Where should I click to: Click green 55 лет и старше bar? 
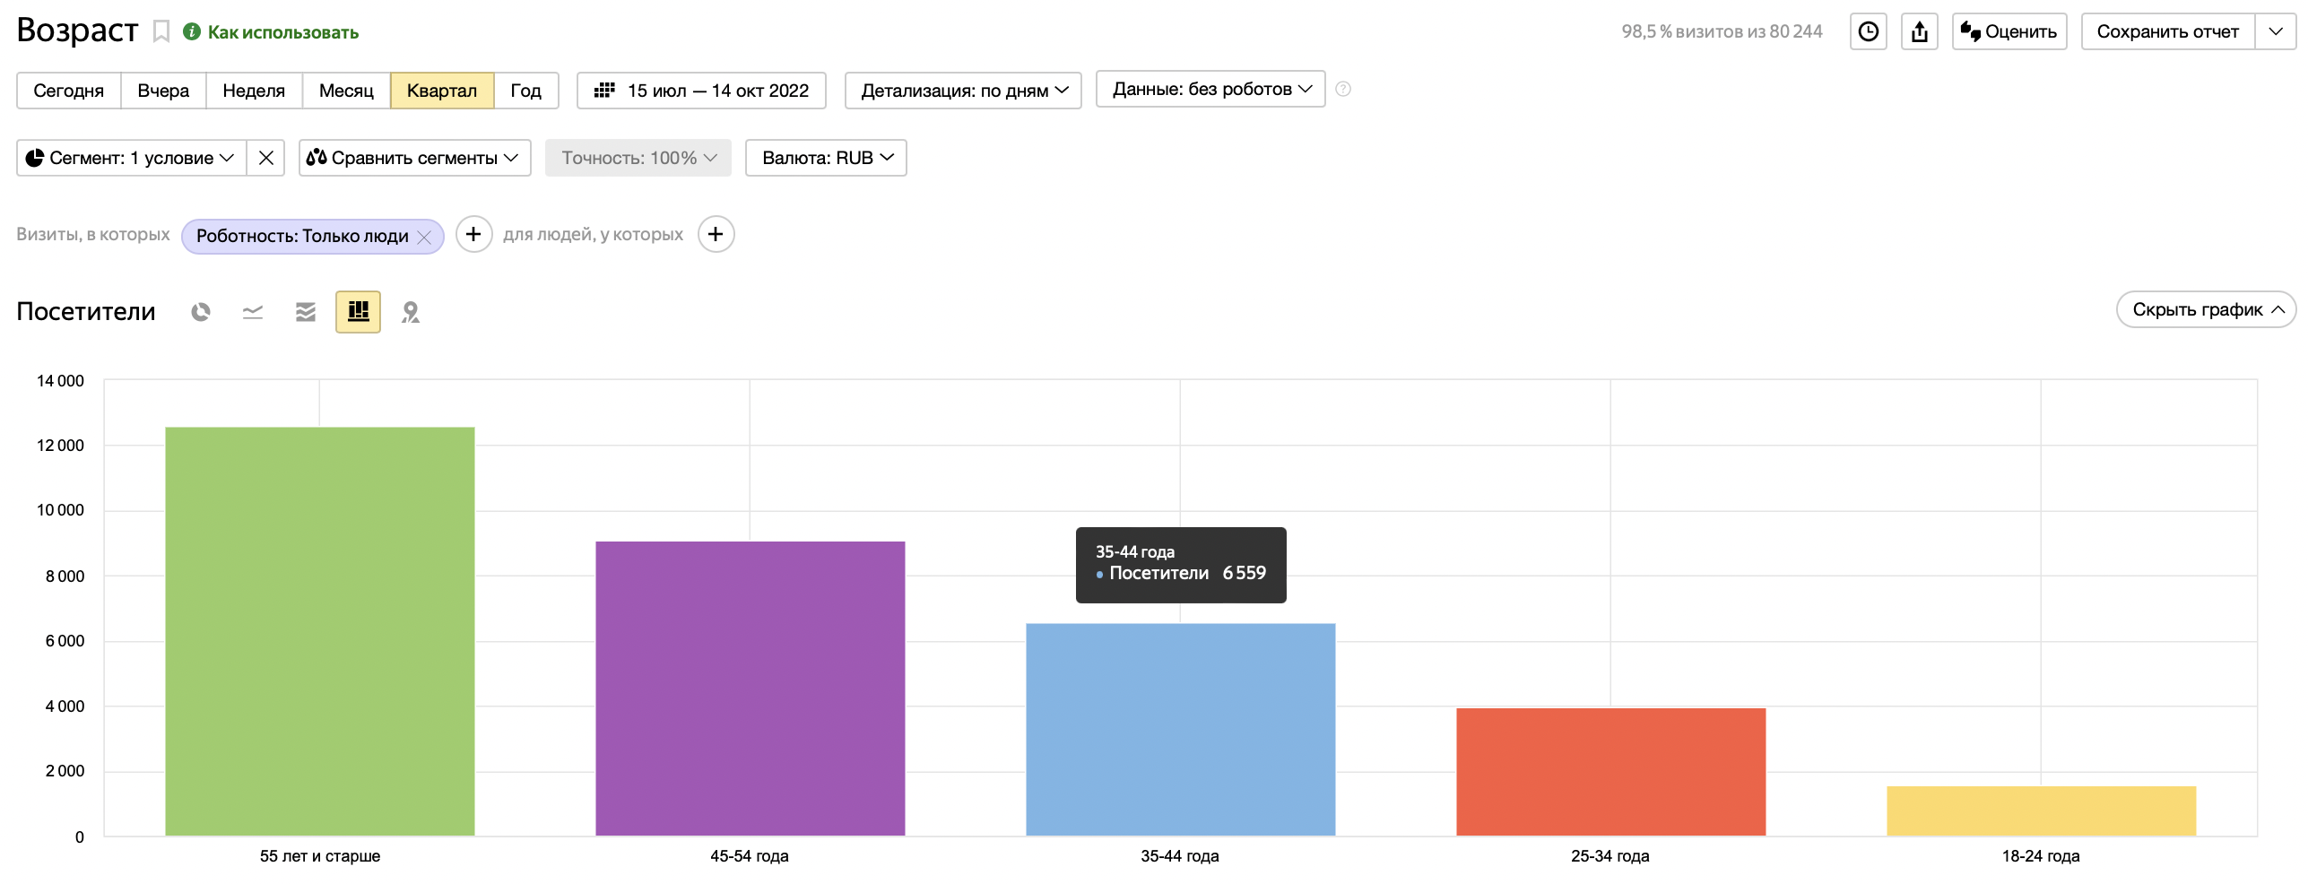[x=320, y=632]
